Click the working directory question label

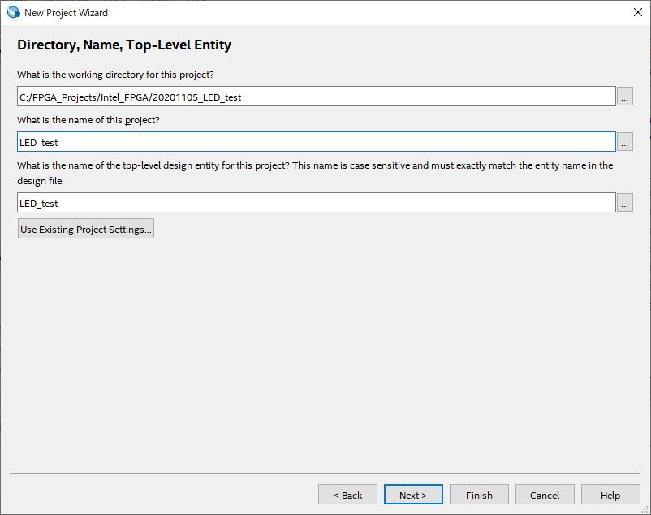coord(115,75)
